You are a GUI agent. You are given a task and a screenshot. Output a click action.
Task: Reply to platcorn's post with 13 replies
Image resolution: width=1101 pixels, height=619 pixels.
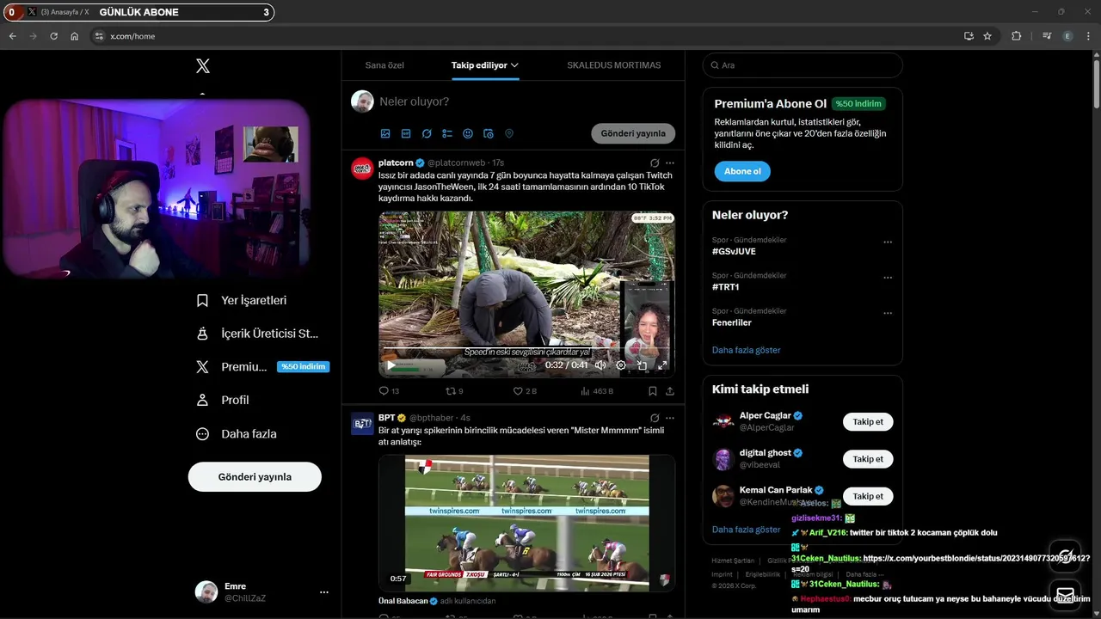(x=389, y=391)
